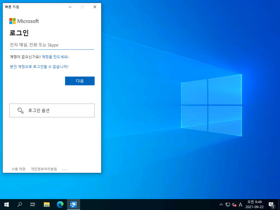
Task: Launch Microsoft Edge from the taskbar
Action: [60, 205]
